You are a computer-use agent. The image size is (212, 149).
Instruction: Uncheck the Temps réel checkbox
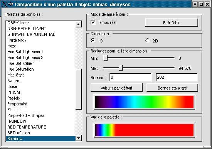tap(93, 22)
